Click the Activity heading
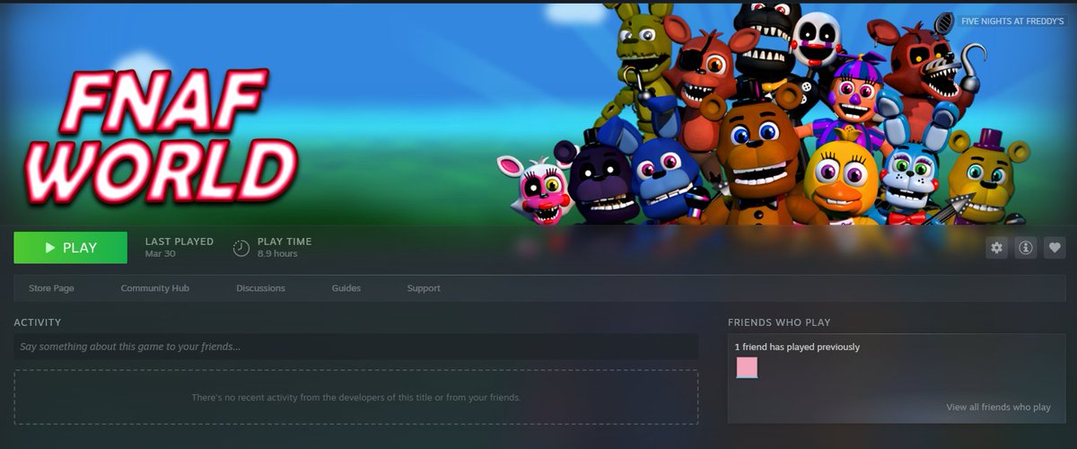1077x449 pixels. click(38, 322)
